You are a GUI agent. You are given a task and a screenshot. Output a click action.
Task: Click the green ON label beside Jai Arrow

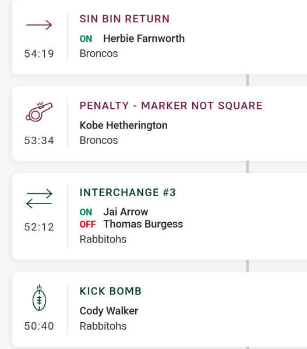[x=86, y=212]
